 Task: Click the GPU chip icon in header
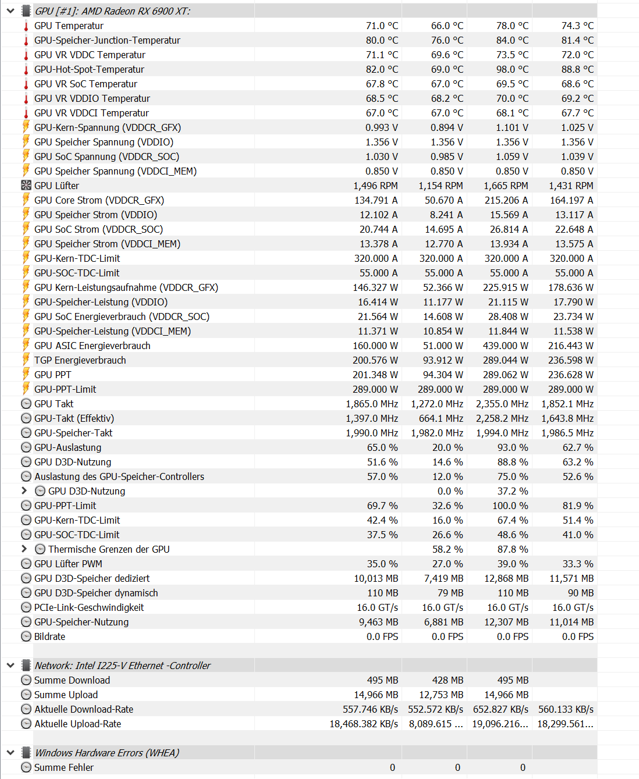(26, 11)
